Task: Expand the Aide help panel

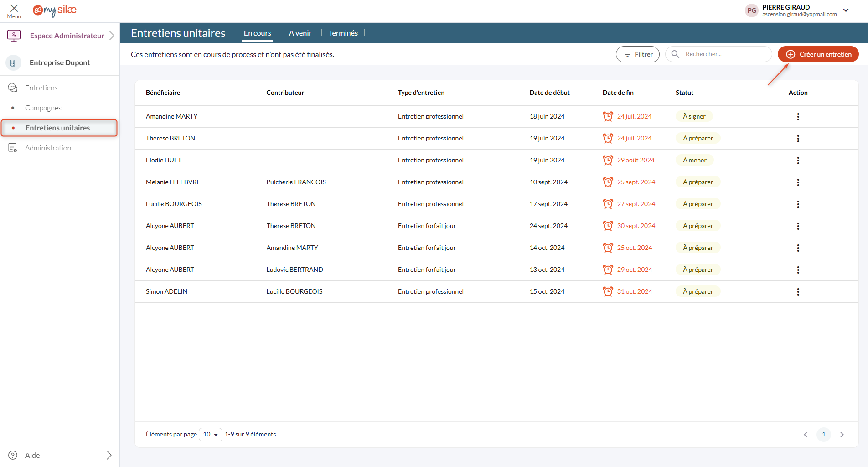Action: (x=108, y=455)
